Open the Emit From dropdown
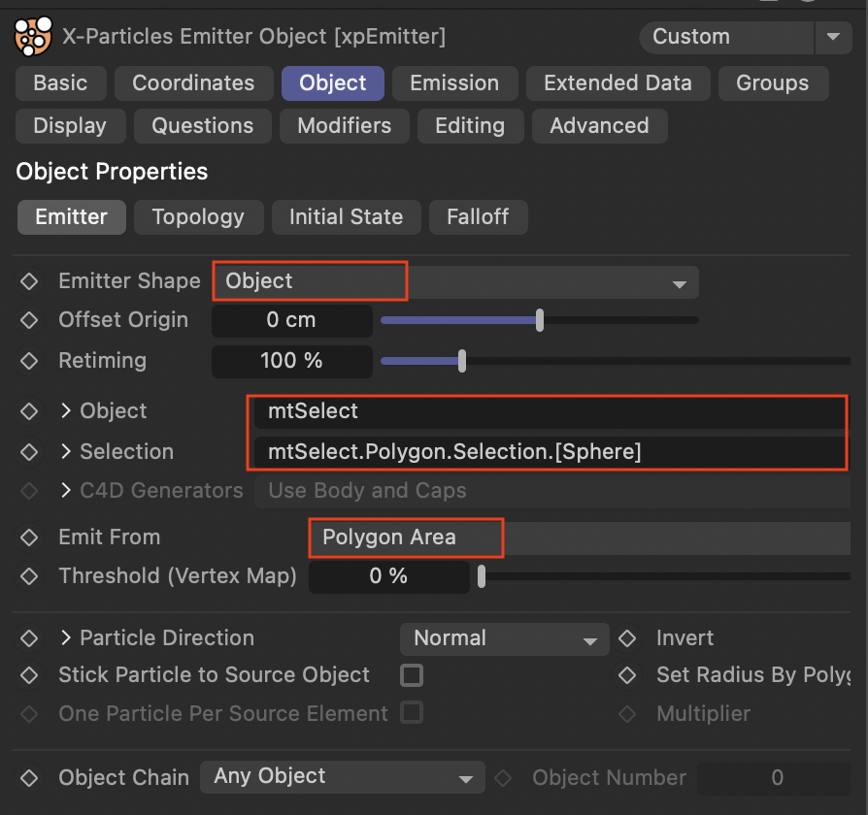Screen dimensions: 868x815 pyautogui.click(x=580, y=538)
